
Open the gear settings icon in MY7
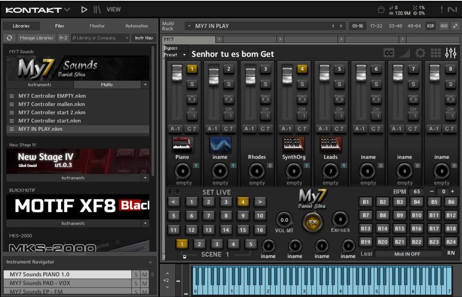pyautogui.click(x=420, y=53)
